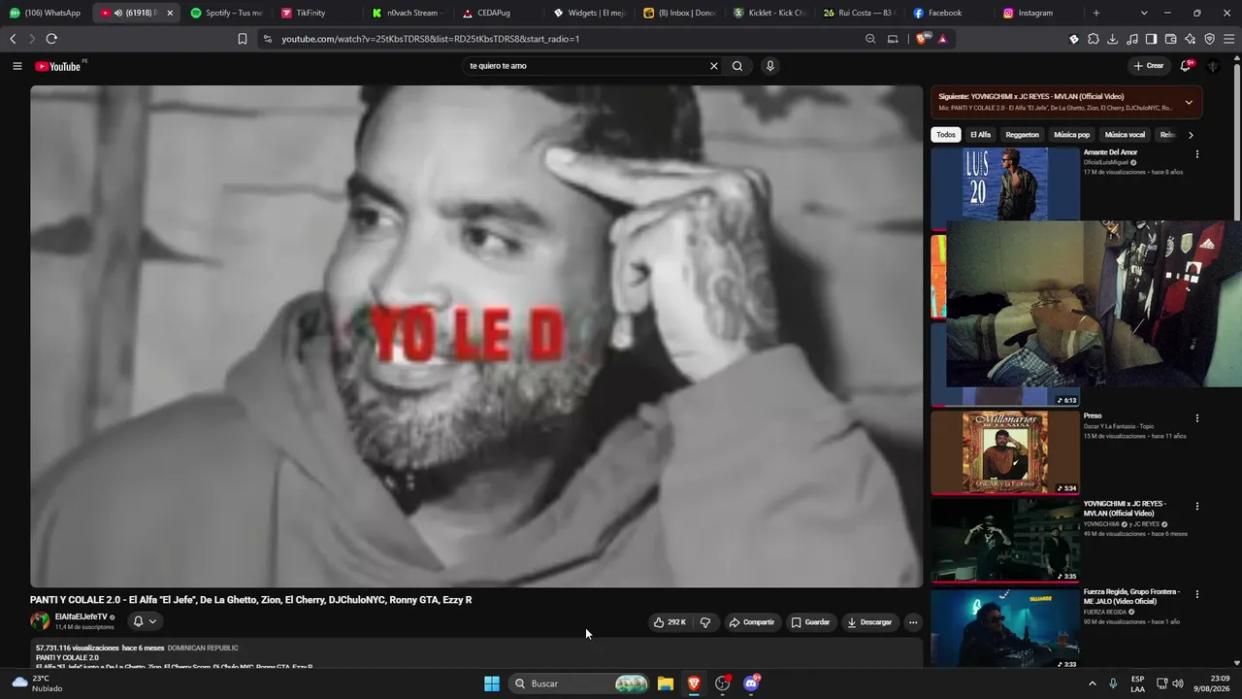Open the YouTube guide hamburger menu
Image resolution: width=1242 pixels, height=699 pixels.
pyautogui.click(x=16, y=66)
